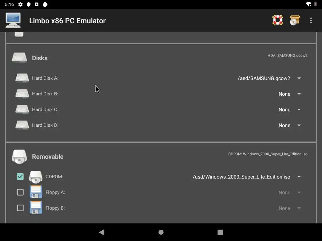Click the CDROM: label
Image resolution: width=322 pixels, height=241 pixels.
[54, 177]
